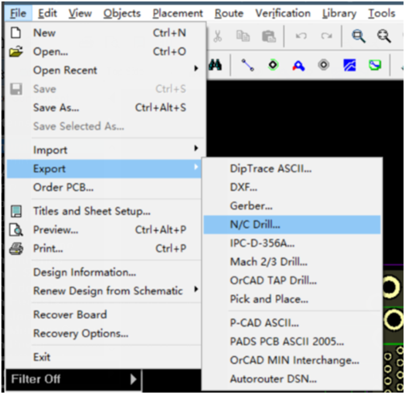Image resolution: width=405 pixels, height=394 pixels.
Task: Select the ratline routing tool icon
Action: 248,65
